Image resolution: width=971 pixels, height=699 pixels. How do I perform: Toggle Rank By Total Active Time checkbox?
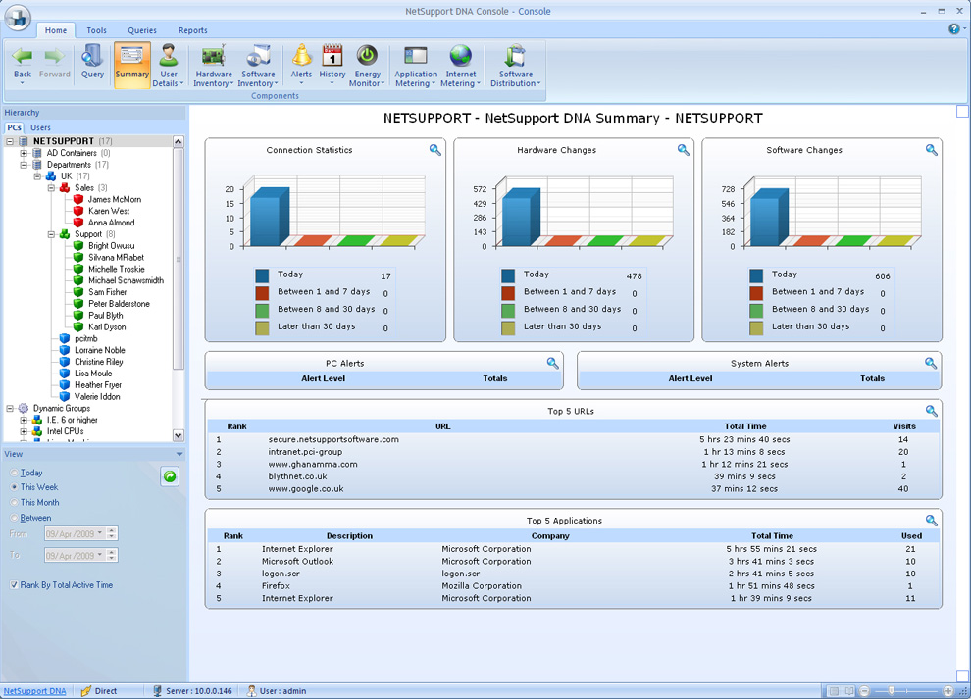click(x=14, y=585)
